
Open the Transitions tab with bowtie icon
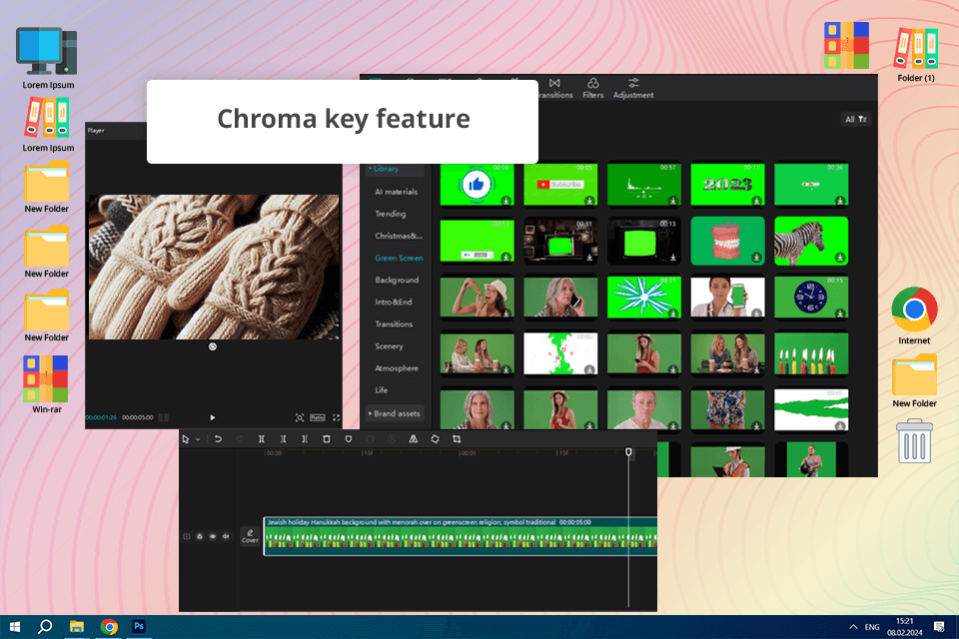point(554,88)
